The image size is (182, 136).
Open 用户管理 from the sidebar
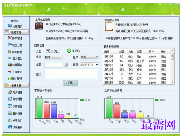click(15, 92)
